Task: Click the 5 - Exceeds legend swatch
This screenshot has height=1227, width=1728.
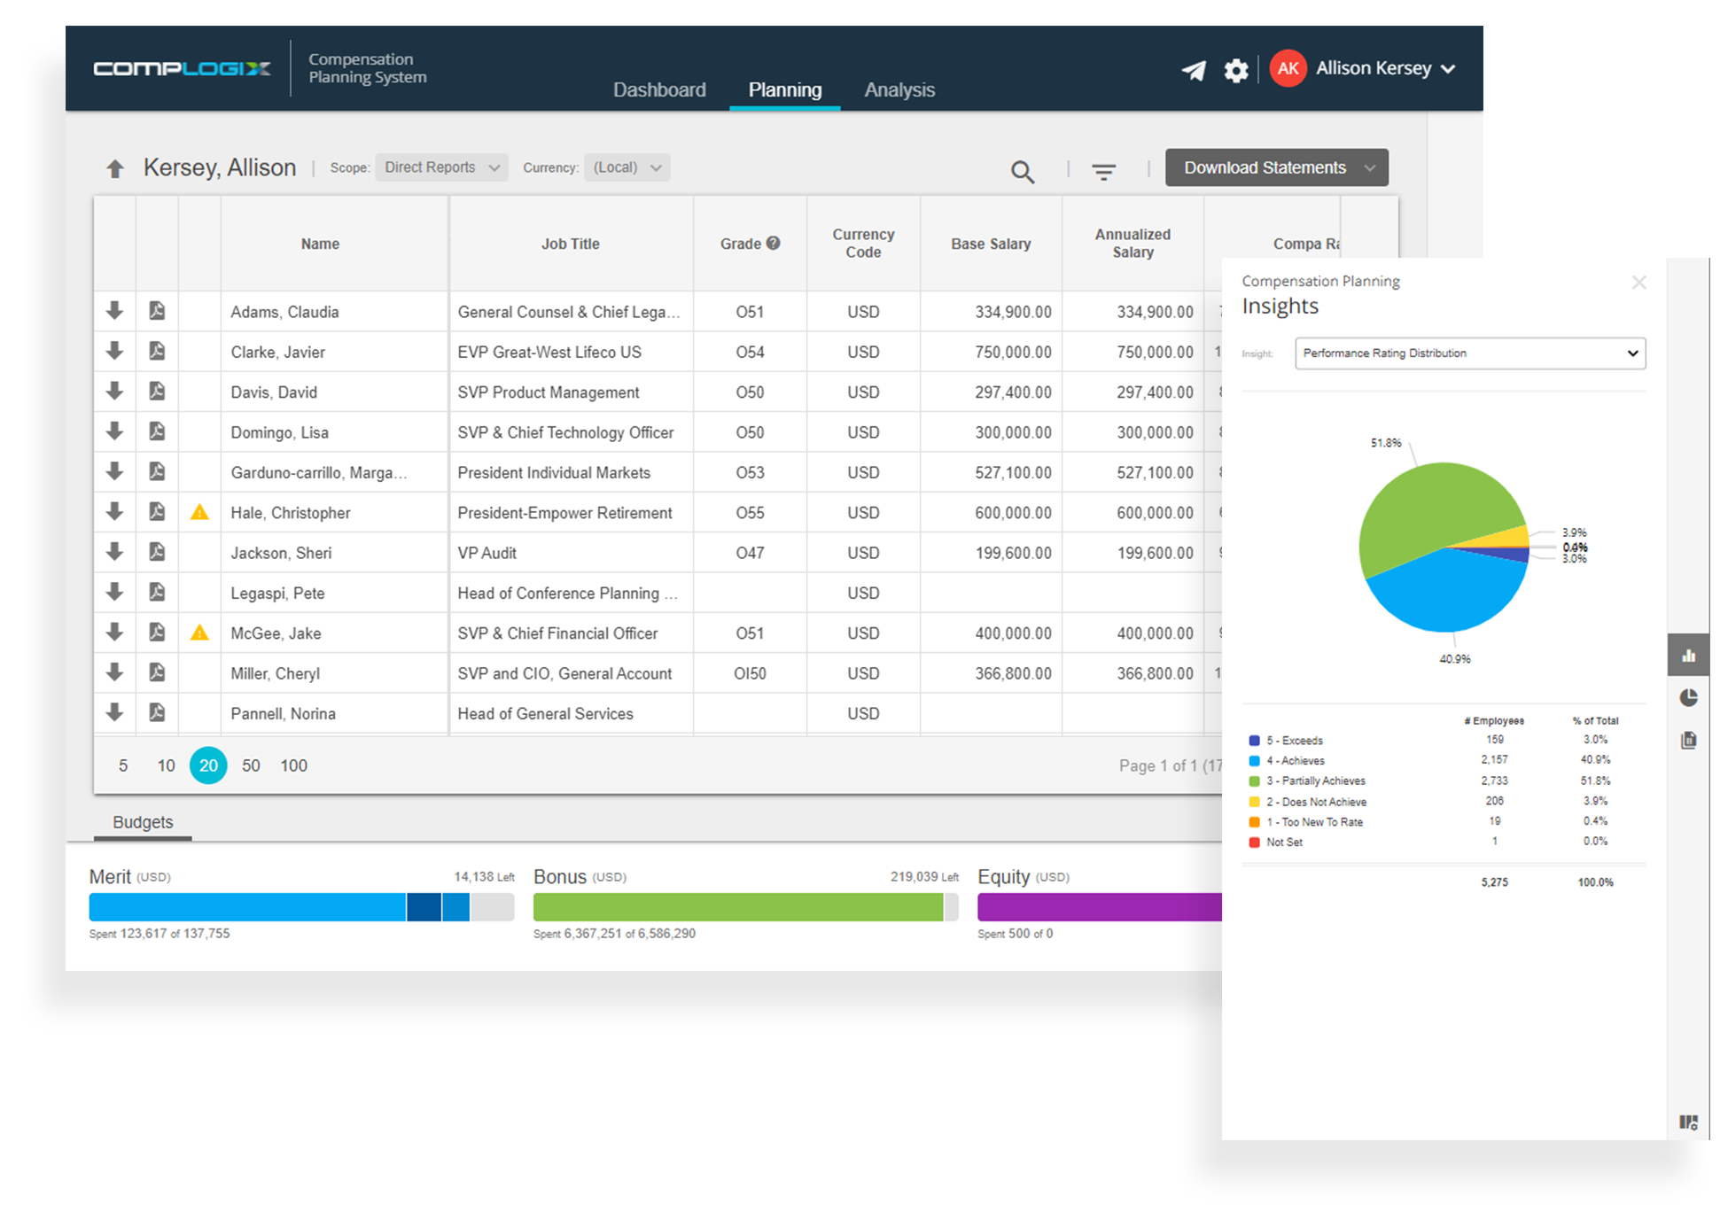Action: [1254, 741]
